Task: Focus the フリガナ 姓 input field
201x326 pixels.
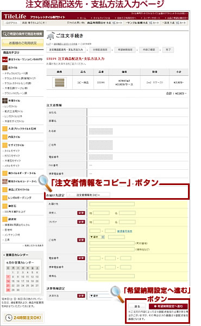Action: [101, 222]
